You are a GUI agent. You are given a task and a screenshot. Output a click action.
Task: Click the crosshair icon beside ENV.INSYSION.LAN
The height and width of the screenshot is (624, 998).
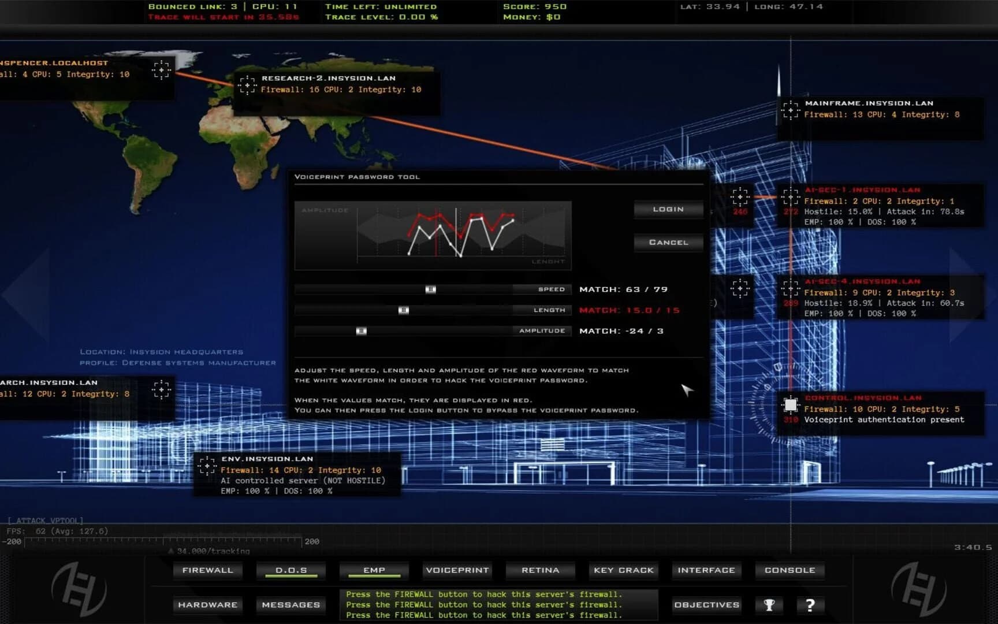[x=207, y=465]
